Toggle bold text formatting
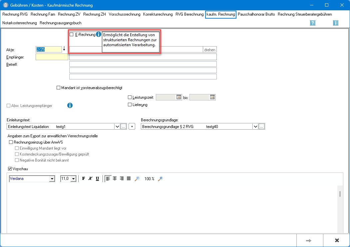Image resolution: width=350 pixels, height=247 pixels. (x=84, y=179)
